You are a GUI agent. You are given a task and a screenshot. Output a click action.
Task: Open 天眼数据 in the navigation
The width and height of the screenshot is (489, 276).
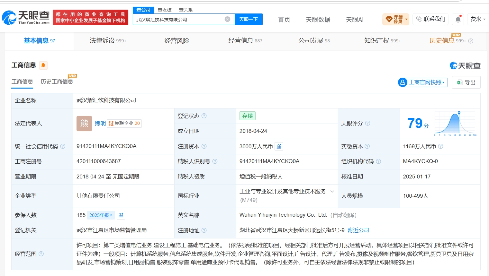pos(318,20)
